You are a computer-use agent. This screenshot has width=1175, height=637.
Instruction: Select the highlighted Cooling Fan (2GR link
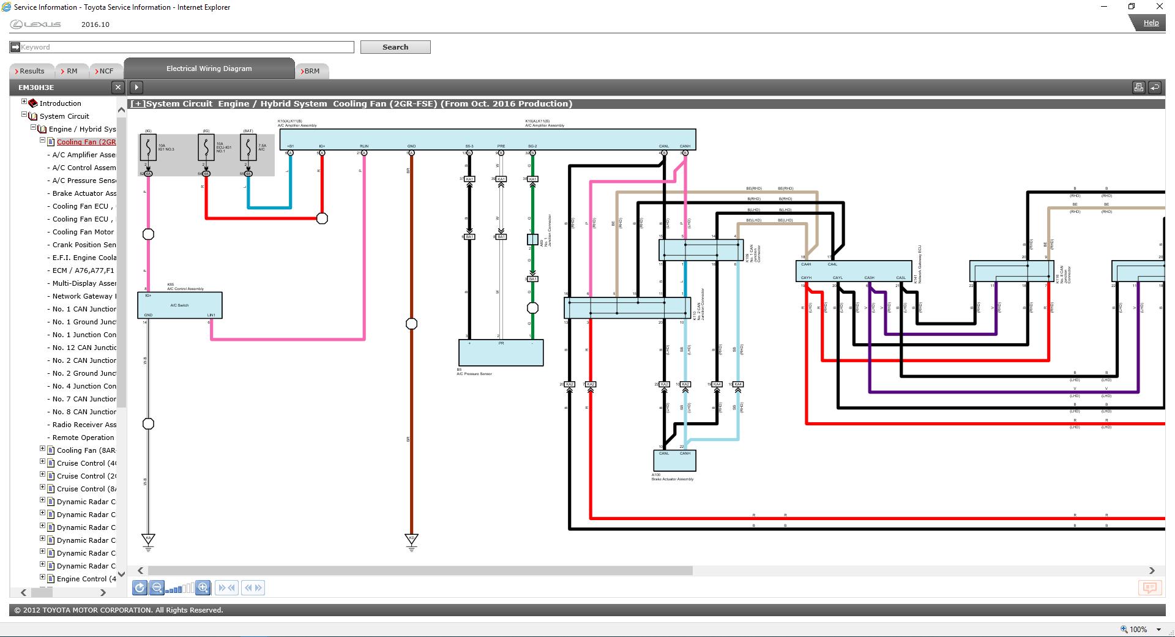pyautogui.click(x=86, y=142)
